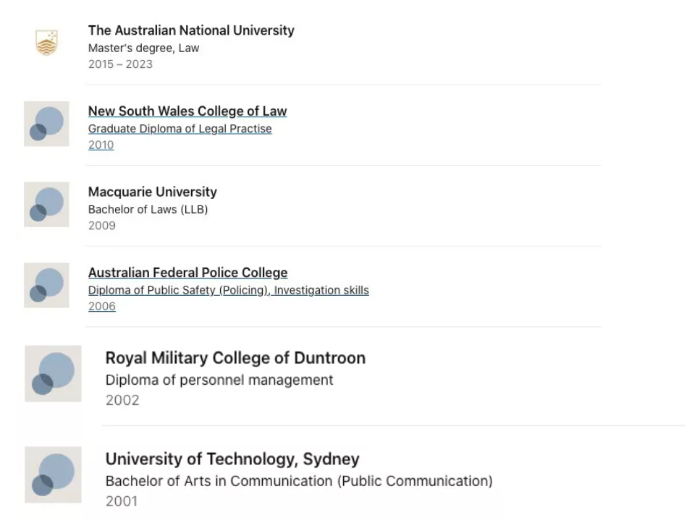Click Master's degree, Law text
Image resolution: width=692 pixels, height=520 pixels.
click(144, 48)
